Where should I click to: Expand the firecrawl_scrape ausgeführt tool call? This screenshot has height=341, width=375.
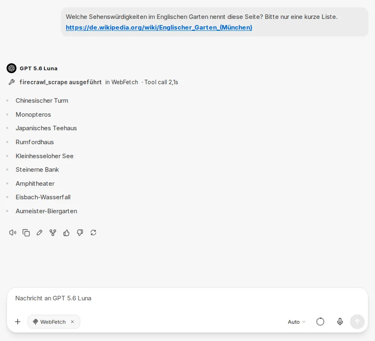(x=60, y=82)
